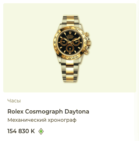Click the Механический хронограф subtitle
The width and height of the screenshot is (139, 141).
42,120
